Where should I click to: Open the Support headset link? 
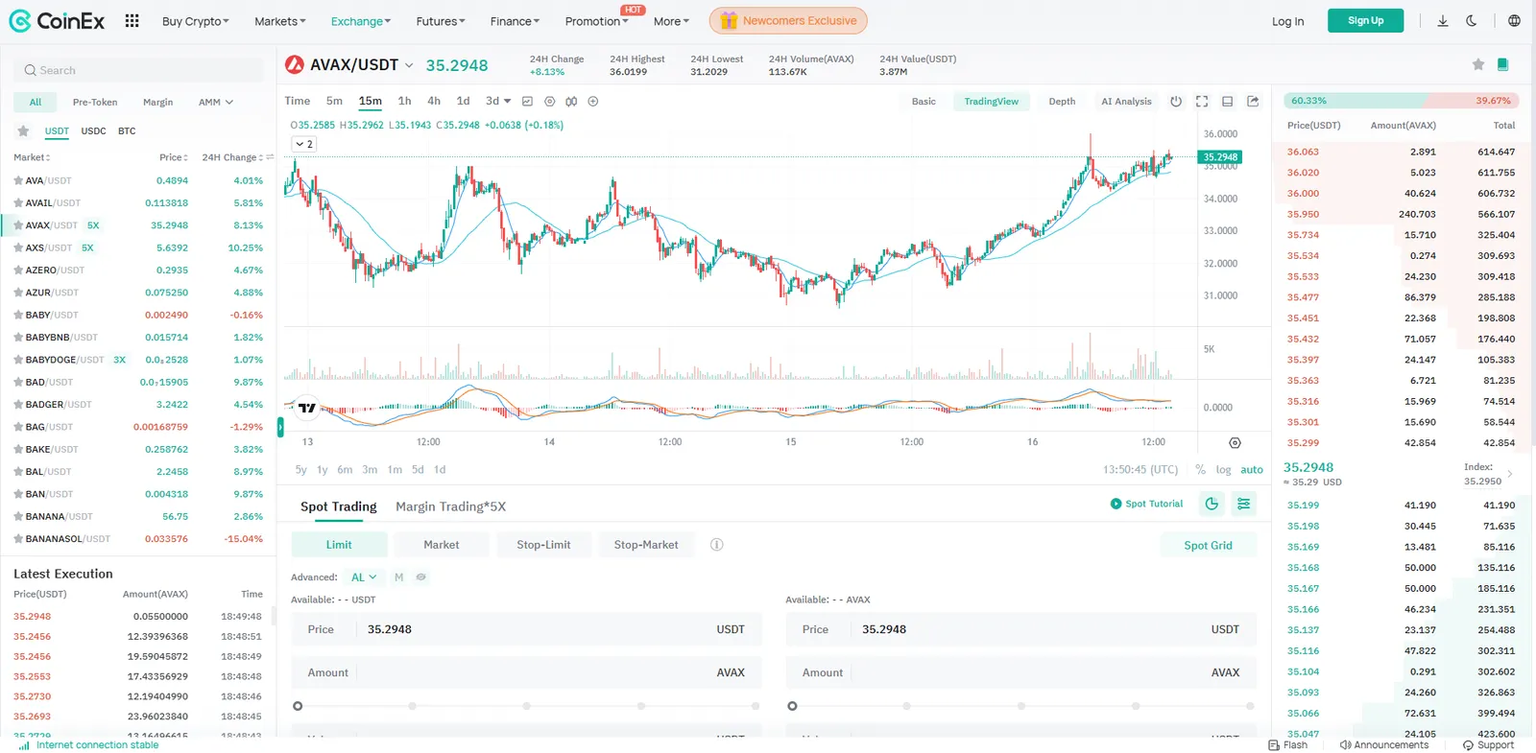coord(1488,745)
